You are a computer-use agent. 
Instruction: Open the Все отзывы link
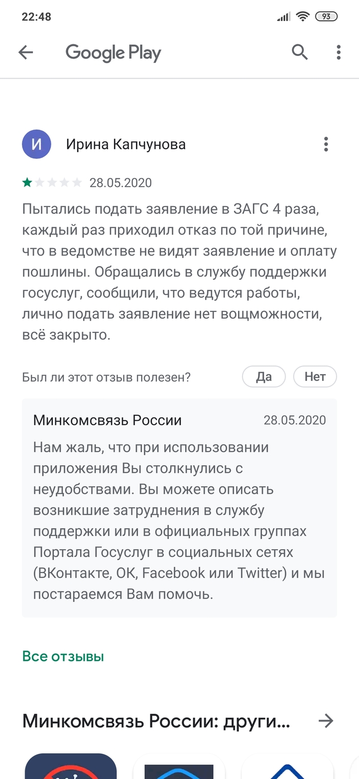(63, 656)
